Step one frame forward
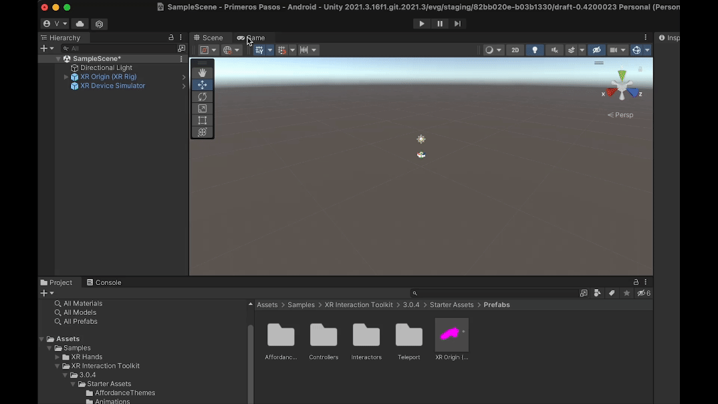 pyautogui.click(x=457, y=24)
